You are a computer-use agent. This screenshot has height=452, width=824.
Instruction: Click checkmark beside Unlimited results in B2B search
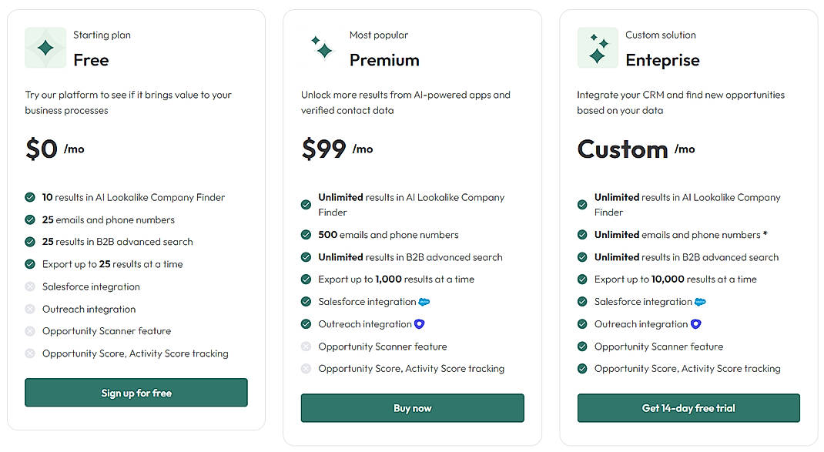(306, 256)
